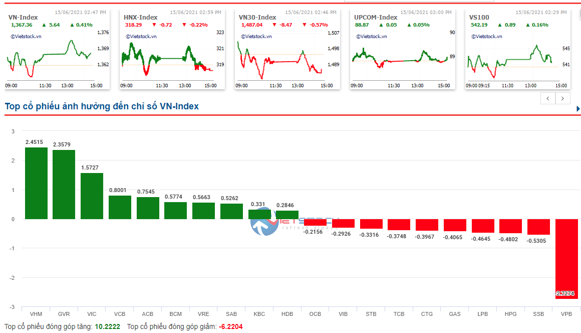The height and width of the screenshot is (333, 581).
Task: Open the UPCOM-Index title link
Action: [376, 17]
